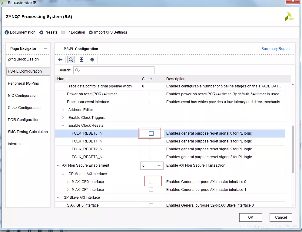Click the expand all toolbar icon
This screenshot has width=302, height=232.
pos(92,60)
